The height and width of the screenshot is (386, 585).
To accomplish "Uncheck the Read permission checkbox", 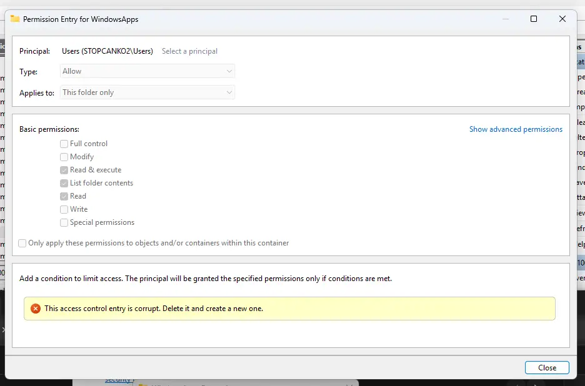I will tap(64, 196).
